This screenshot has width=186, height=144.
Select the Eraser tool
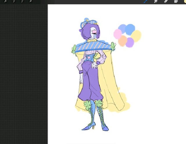click(166, 1)
